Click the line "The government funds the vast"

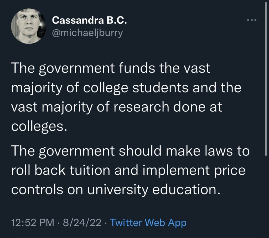(x=111, y=68)
